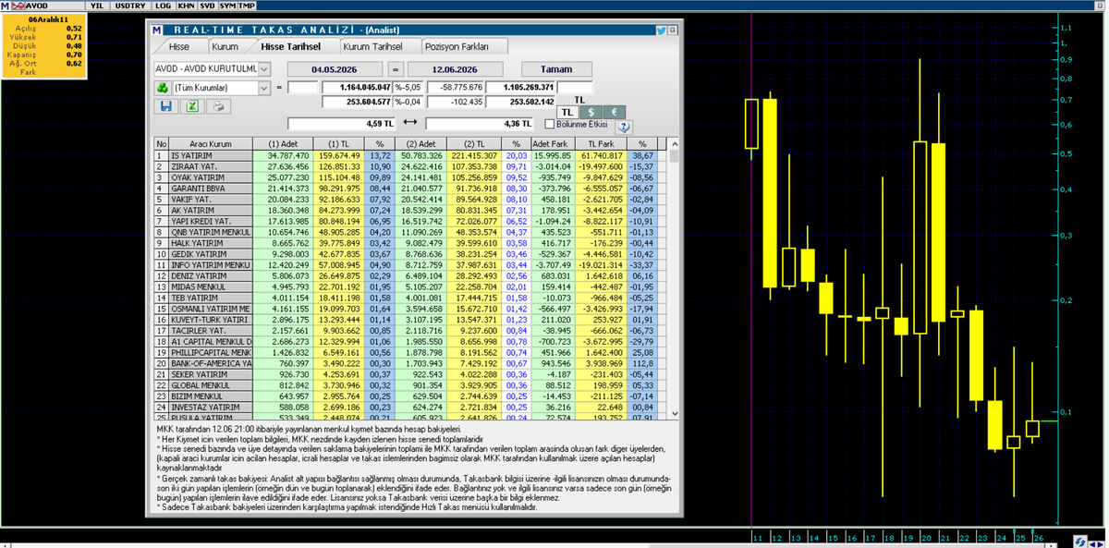Save with the blue floppy disk icon
The height and width of the screenshot is (548, 1109).
coord(165,106)
